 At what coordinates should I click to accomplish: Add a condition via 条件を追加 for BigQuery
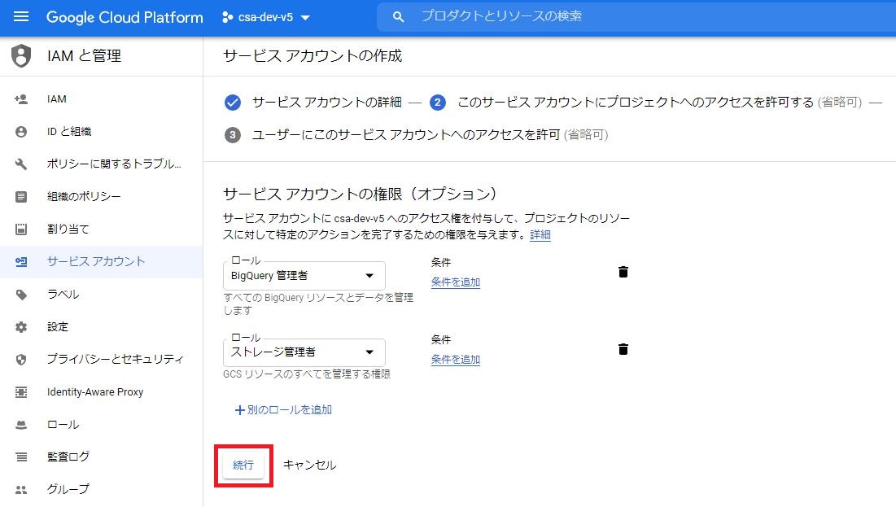[x=455, y=282]
